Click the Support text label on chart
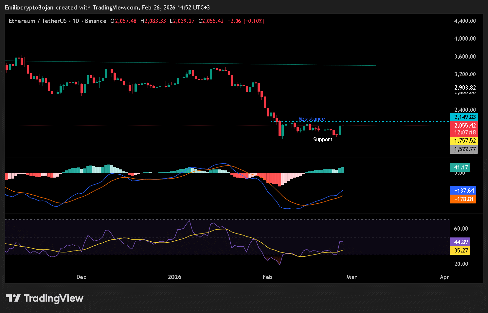The height and width of the screenshot is (313, 488). coord(323,139)
